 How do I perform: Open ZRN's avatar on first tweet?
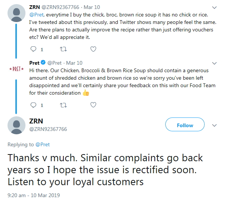click(16, 14)
